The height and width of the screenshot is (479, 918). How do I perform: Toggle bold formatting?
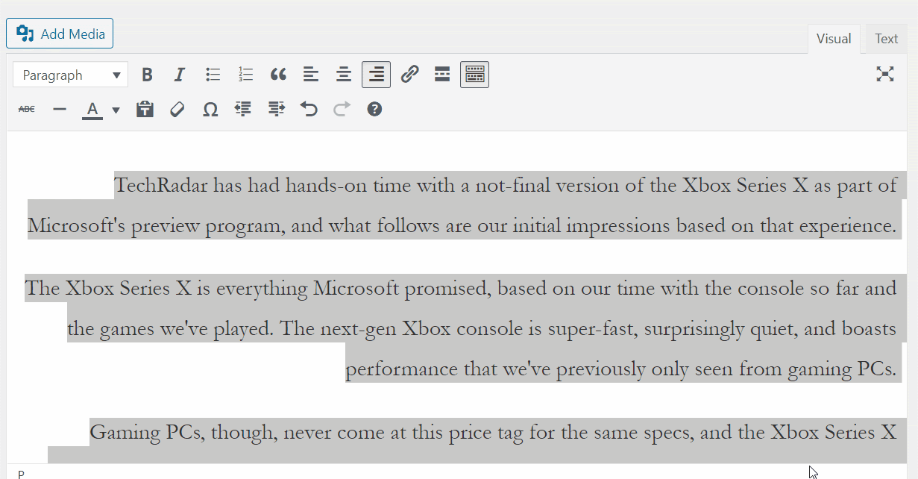pyautogui.click(x=148, y=75)
